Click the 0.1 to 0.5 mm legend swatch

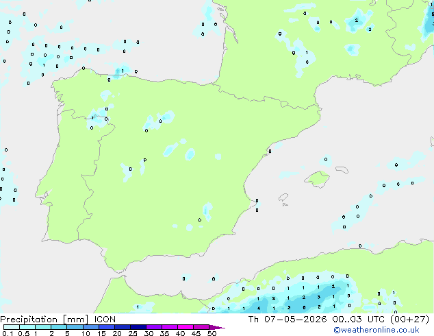click(x=12, y=327)
